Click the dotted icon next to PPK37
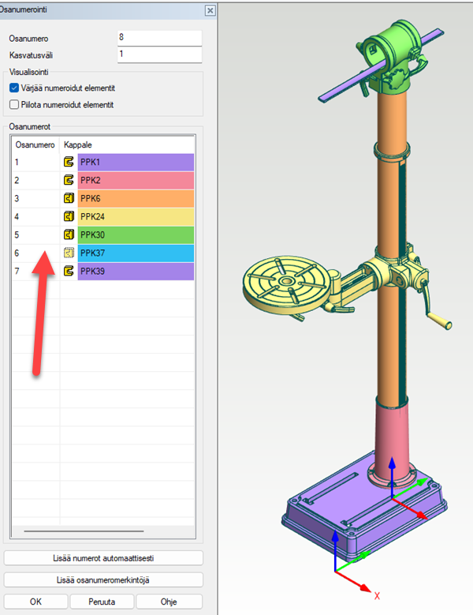 69,253
